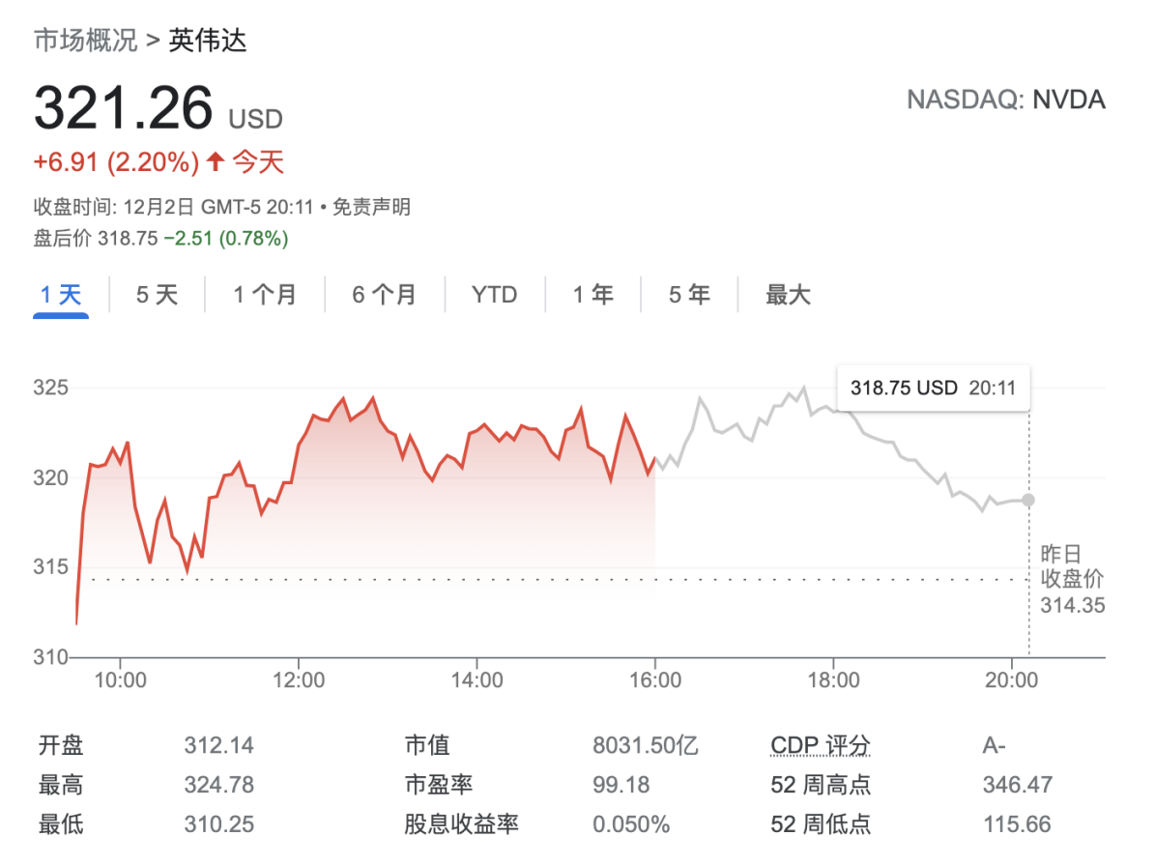
Task: Open the 最大 range tab
Action: tap(788, 295)
